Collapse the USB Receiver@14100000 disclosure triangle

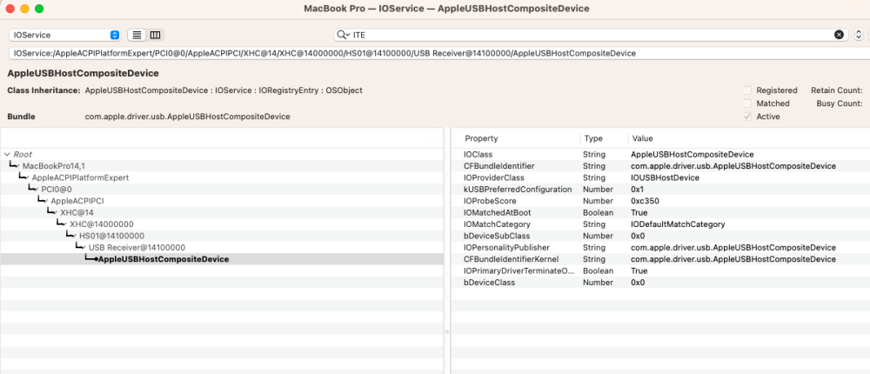84,248
